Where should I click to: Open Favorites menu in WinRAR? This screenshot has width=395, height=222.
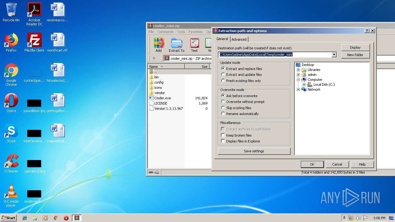196,32
